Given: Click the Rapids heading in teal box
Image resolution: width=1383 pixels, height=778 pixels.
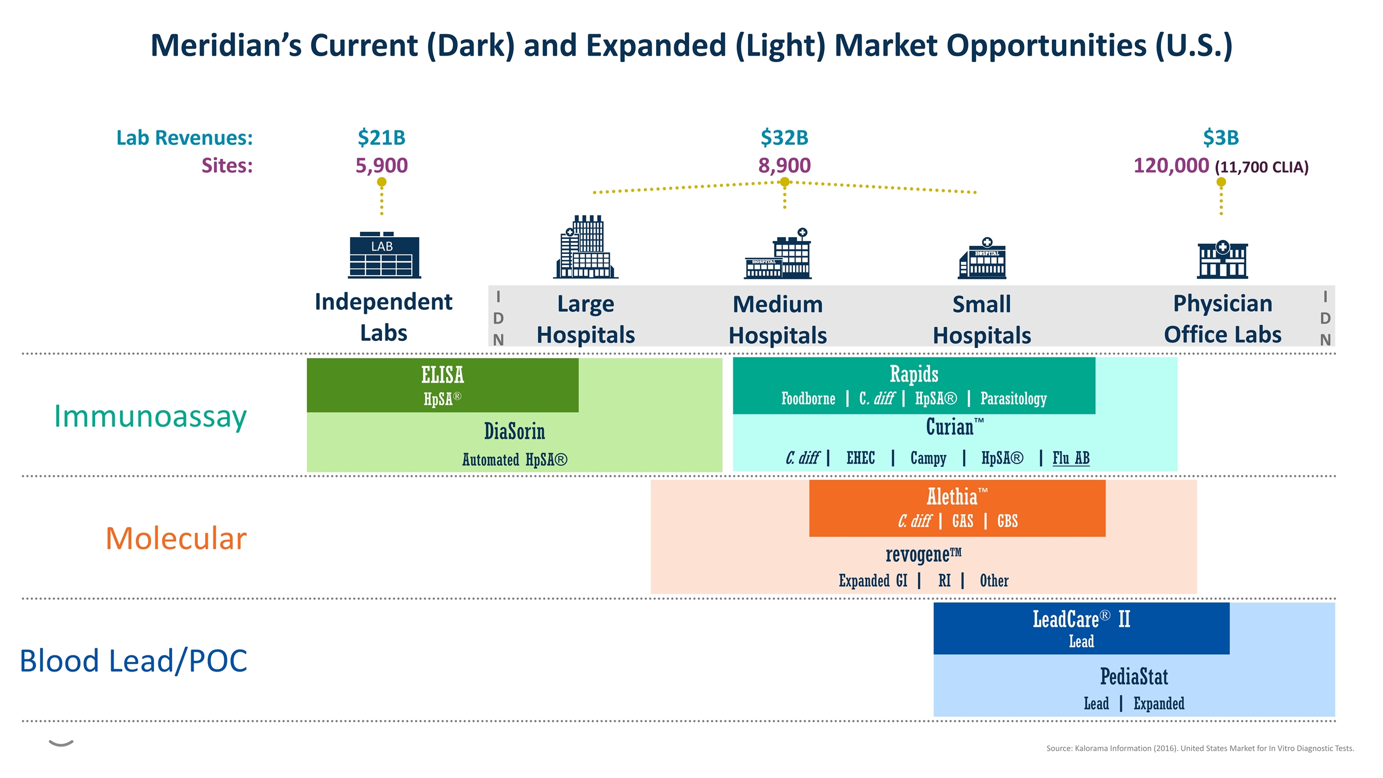Looking at the screenshot, I should (914, 374).
